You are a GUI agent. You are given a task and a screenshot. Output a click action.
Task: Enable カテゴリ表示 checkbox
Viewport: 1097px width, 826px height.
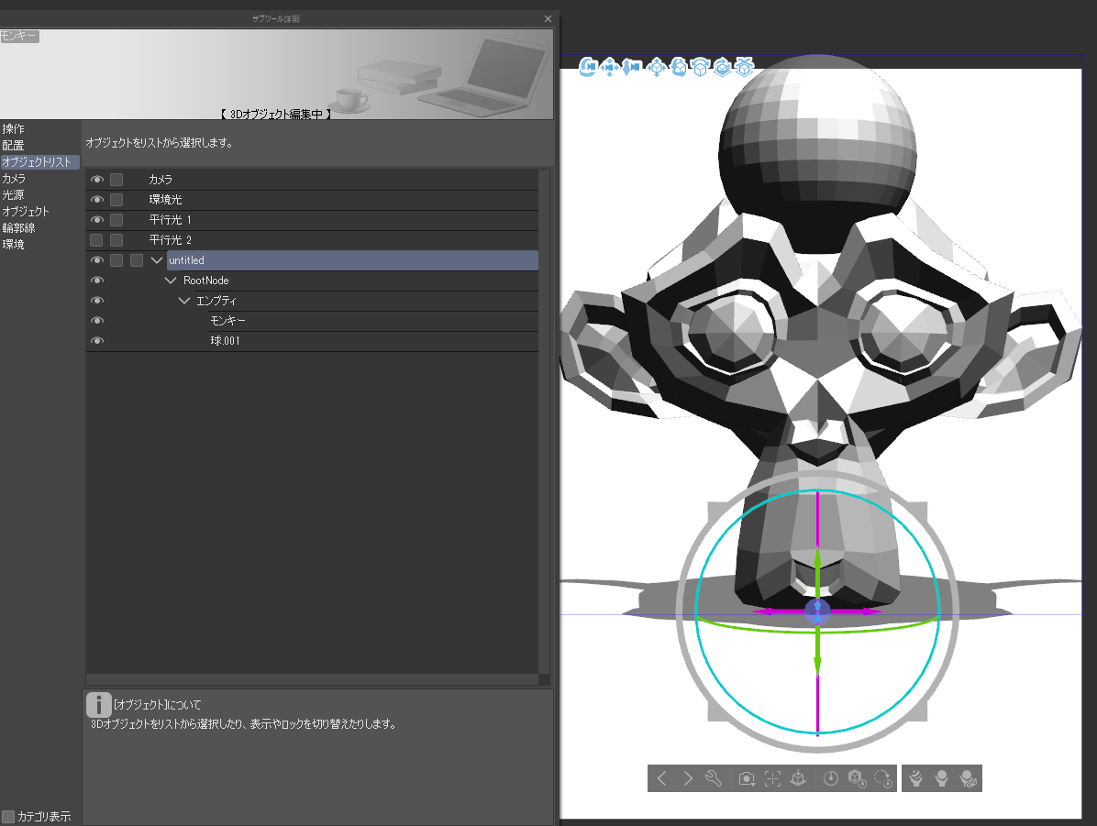point(8,816)
